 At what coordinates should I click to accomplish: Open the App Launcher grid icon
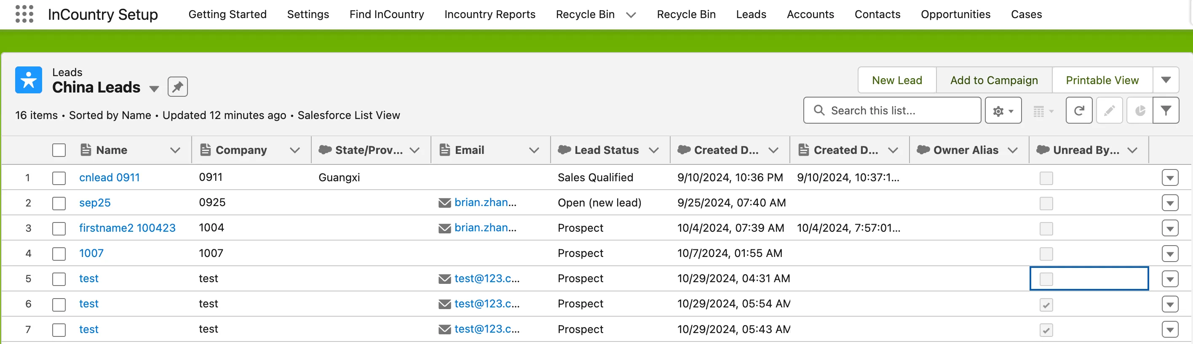coord(24,14)
